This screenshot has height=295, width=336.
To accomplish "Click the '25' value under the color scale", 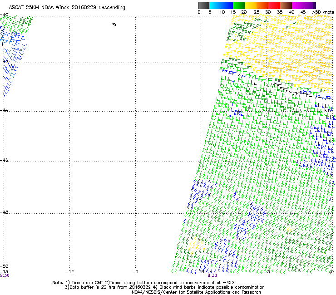I will point(257,12).
